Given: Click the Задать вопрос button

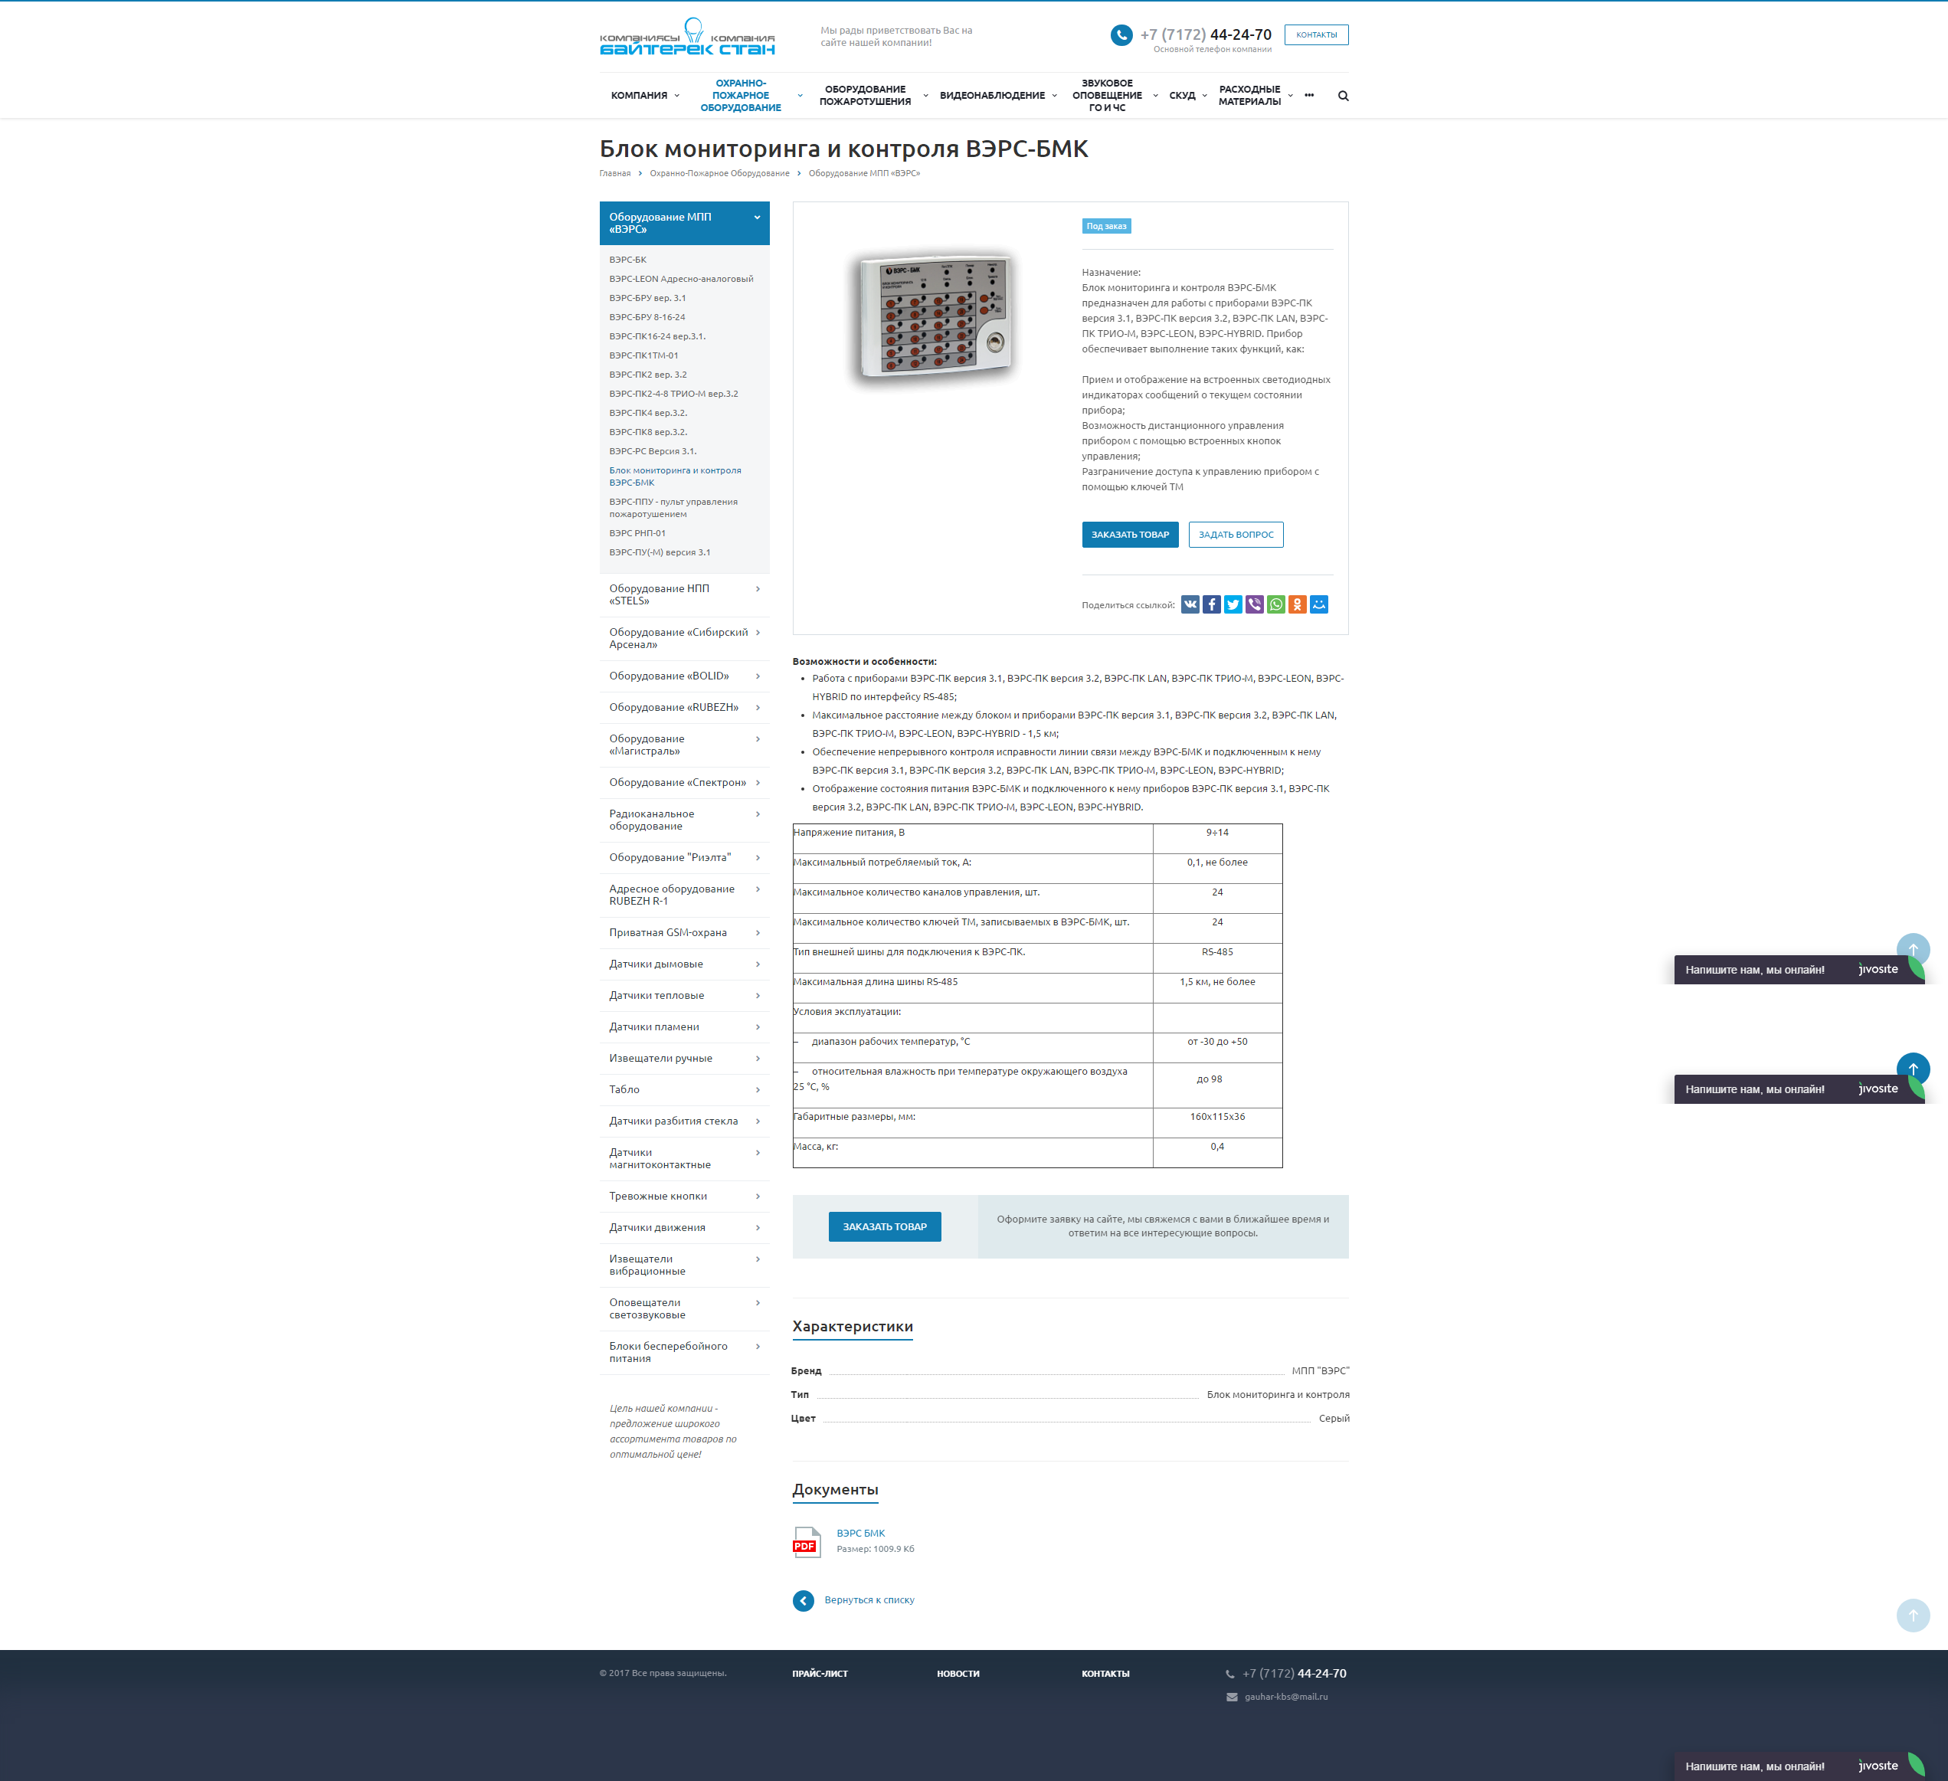Looking at the screenshot, I should point(1236,535).
